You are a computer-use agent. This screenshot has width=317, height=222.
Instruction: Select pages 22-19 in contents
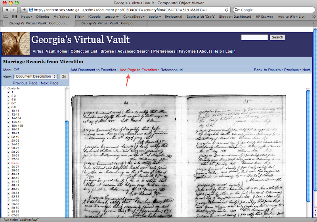point(15,137)
